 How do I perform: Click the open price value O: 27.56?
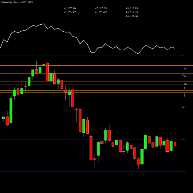pos(70,8)
